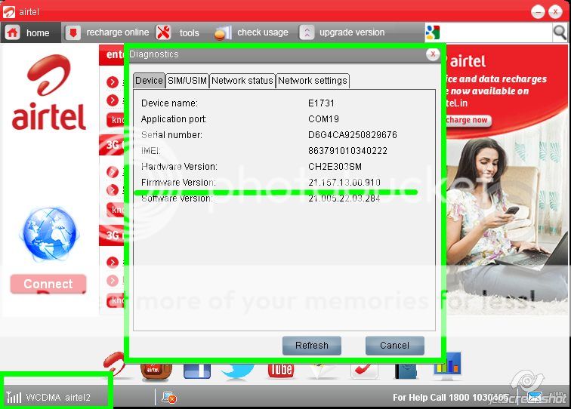Click the recharge now button in the ad

468,120
